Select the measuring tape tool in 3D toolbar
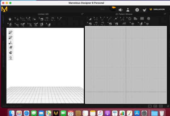The width and height of the screenshot is (170, 116). (x=48, y=25)
